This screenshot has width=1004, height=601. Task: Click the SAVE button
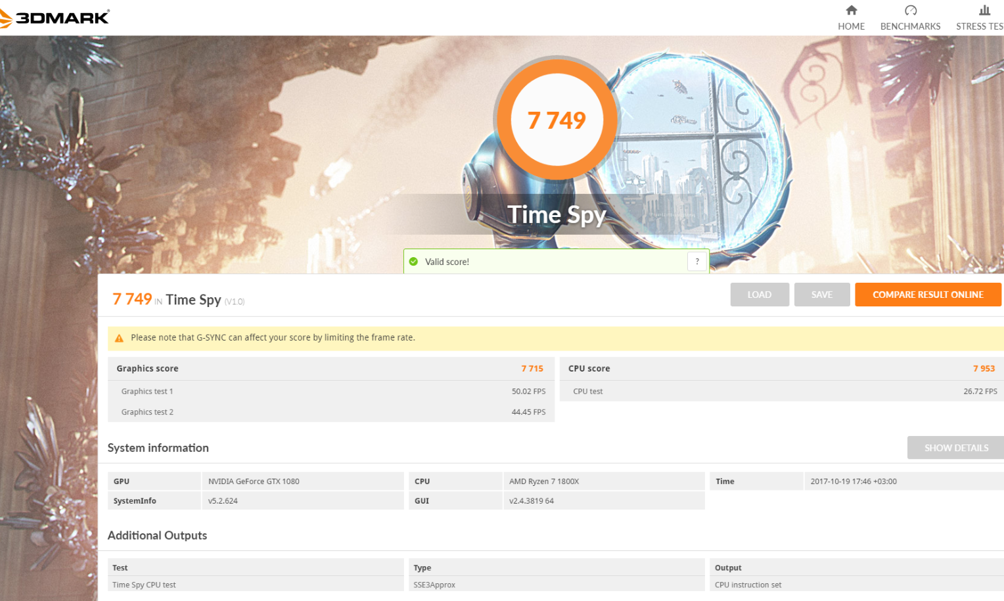tap(822, 295)
